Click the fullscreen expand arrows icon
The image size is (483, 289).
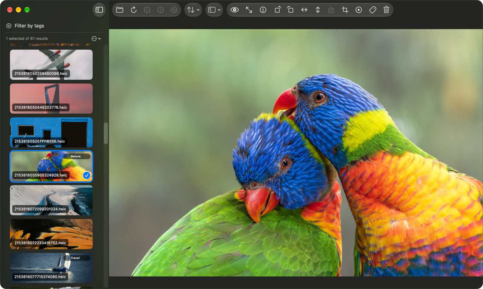[249, 10]
